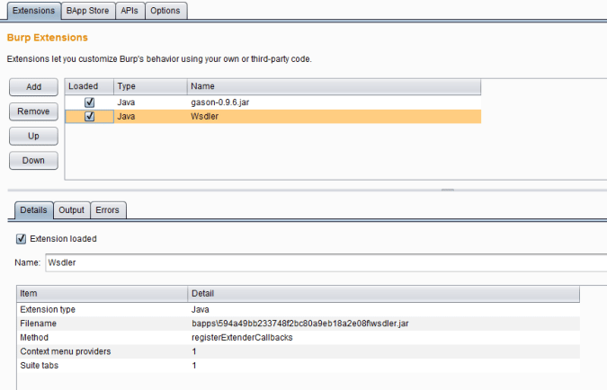
Task: Select the Details tab
Action: [x=33, y=210]
